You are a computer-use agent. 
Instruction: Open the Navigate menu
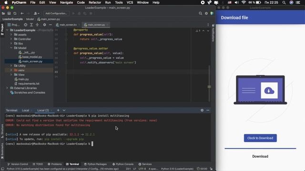(x=66, y=2)
